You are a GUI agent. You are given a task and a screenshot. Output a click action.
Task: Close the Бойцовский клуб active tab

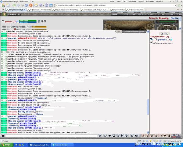pyautogui.click(x=25, y=10)
